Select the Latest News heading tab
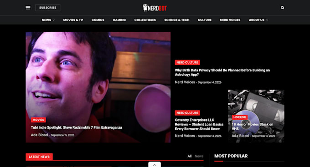The width and height of the screenshot is (310, 167). click(x=39, y=157)
